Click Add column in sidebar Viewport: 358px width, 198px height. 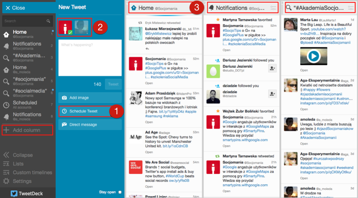pyautogui.click(x=27, y=130)
